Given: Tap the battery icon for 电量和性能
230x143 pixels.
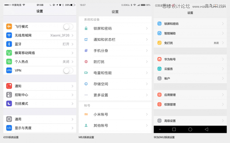Looking at the screenshot, I should coord(86,73).
